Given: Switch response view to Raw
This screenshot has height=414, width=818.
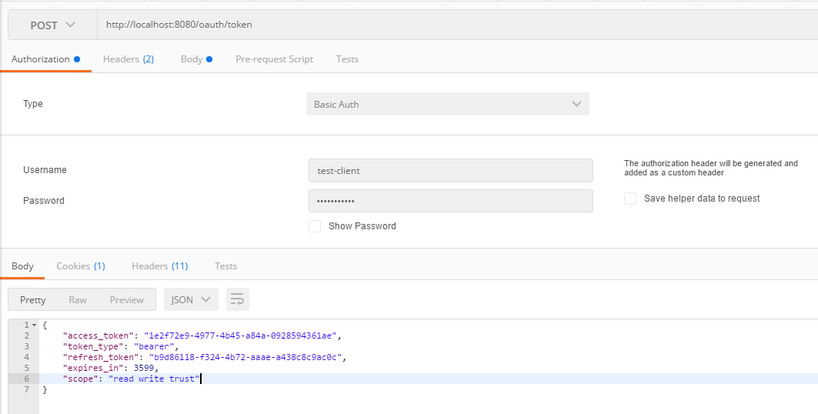Looking at the screenshot, I should coord(78,300).
